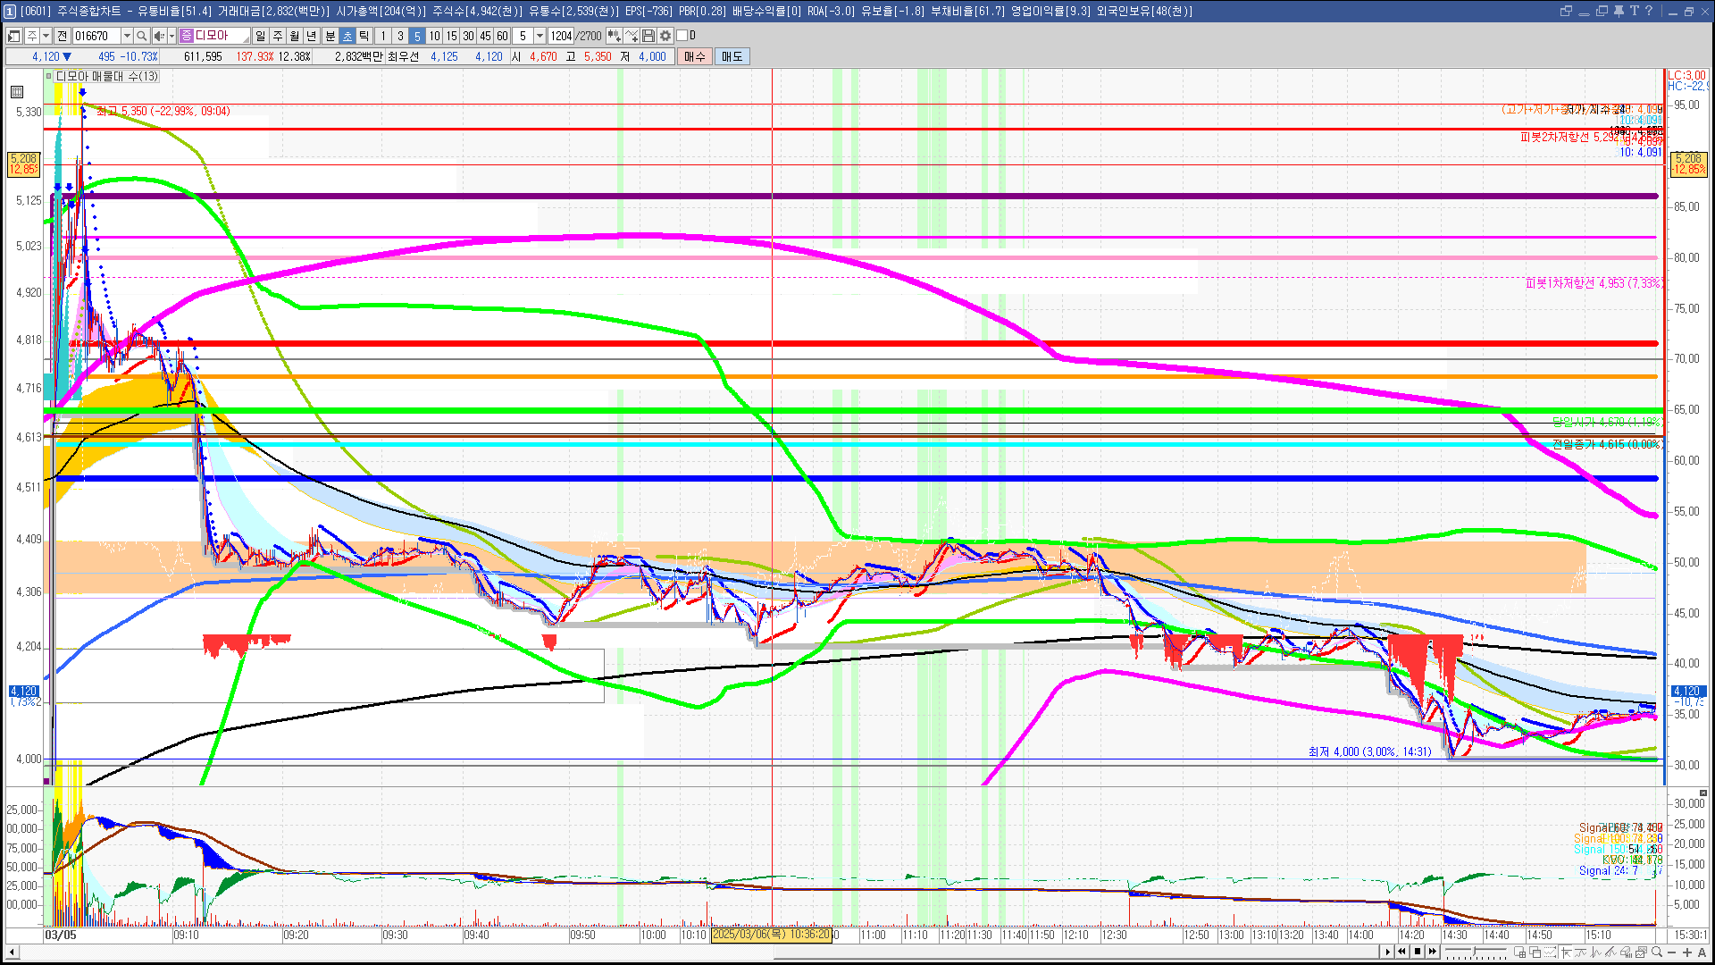Expand the interval value 5 dropdown
The width and height of the screenshot is (1715, 965).
tap(540, 36)
